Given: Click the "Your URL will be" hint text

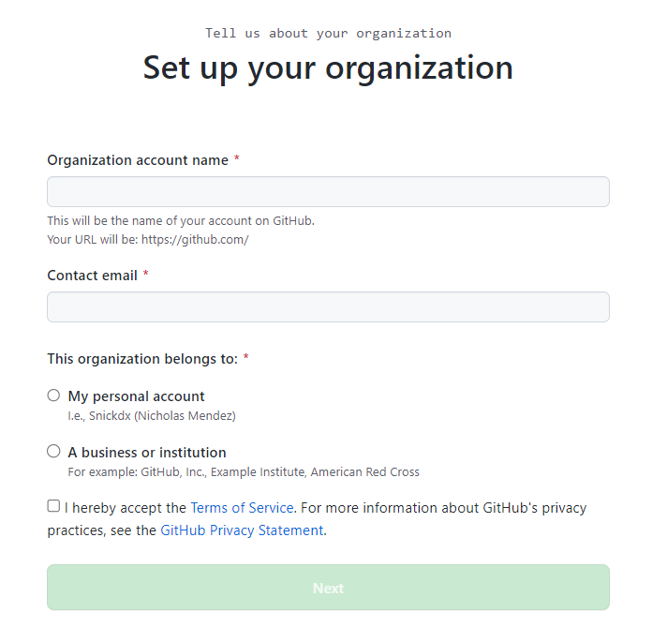Looking at the screenshot, I should point(147,239).
